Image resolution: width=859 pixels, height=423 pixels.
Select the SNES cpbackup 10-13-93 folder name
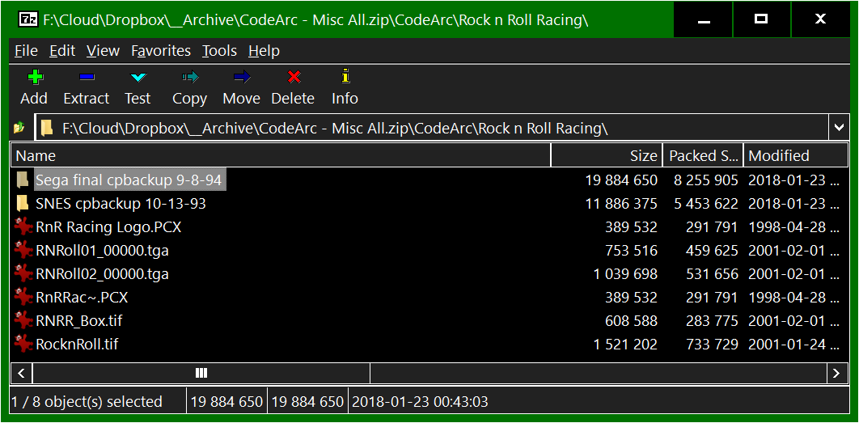click(121, 204)
